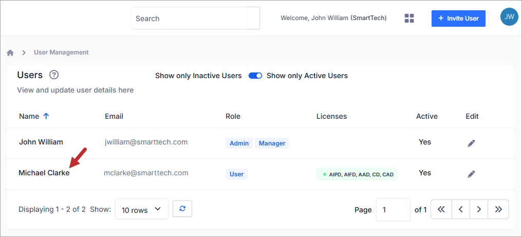Click the Michael Clarke name

(x=44, y=173)
